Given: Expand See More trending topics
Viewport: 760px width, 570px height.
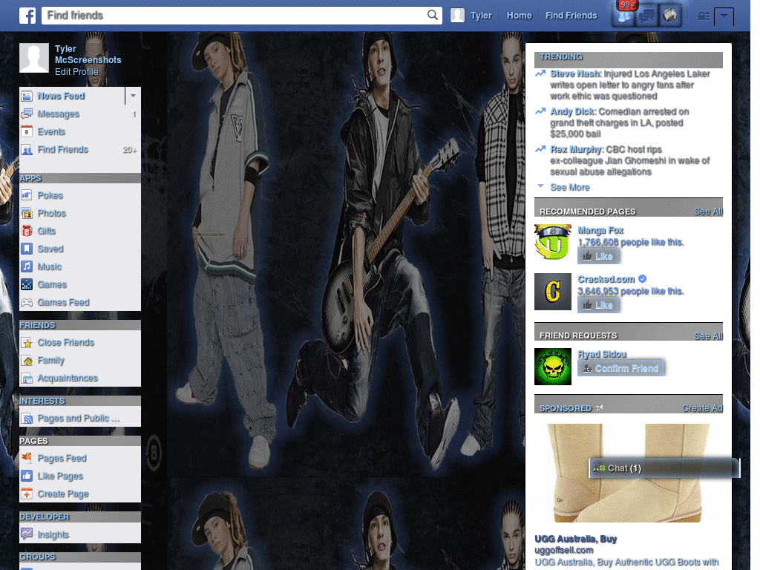Looking at the screenshot, I should point(569,187).
